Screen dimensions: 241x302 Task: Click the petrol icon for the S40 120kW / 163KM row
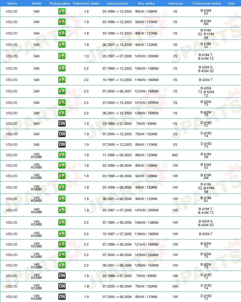[x=62, y=113]
